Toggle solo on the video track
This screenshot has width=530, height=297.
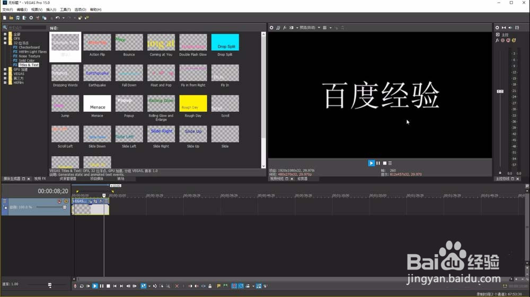pos(66,201)
